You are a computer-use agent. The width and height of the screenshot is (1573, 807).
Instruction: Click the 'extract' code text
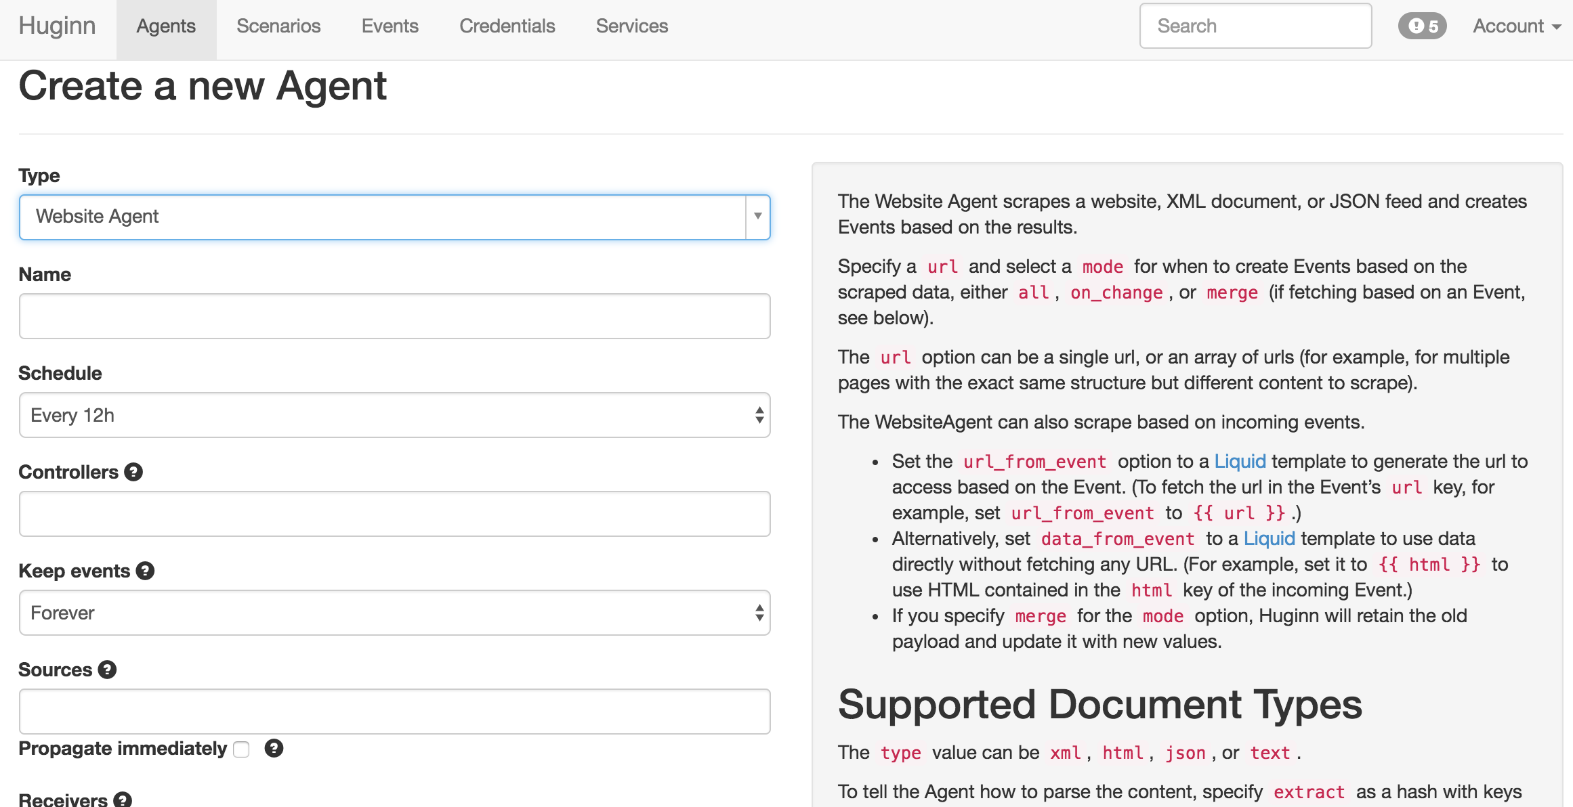click(1309, 792)
